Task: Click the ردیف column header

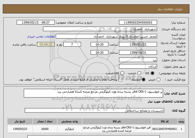Action: 181,121
